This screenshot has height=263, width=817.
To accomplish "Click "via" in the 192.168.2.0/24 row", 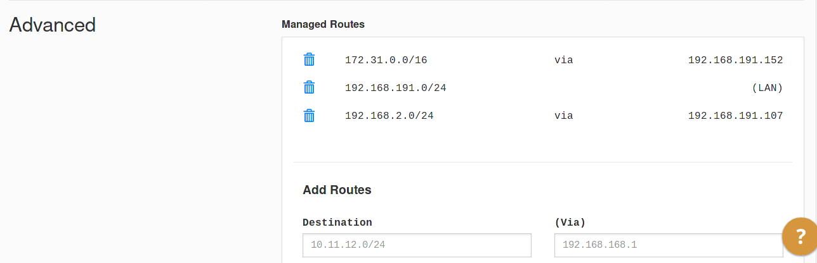I will (x=563, y=116).
